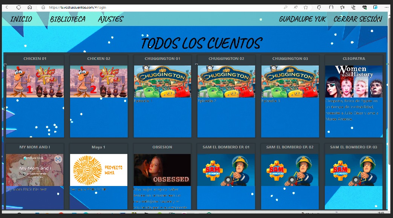This screenshot has width=393, height=218.
Task: Reload the page with refresh icon
Action: click(x=18, y=7)
